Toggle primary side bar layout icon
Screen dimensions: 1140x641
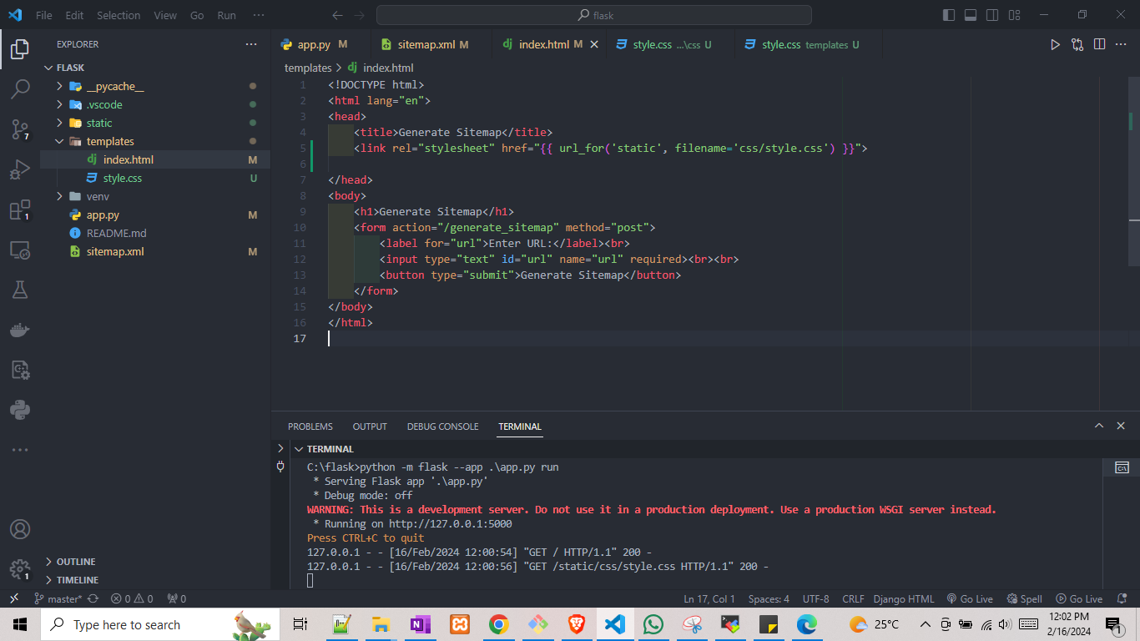(949, 15)
